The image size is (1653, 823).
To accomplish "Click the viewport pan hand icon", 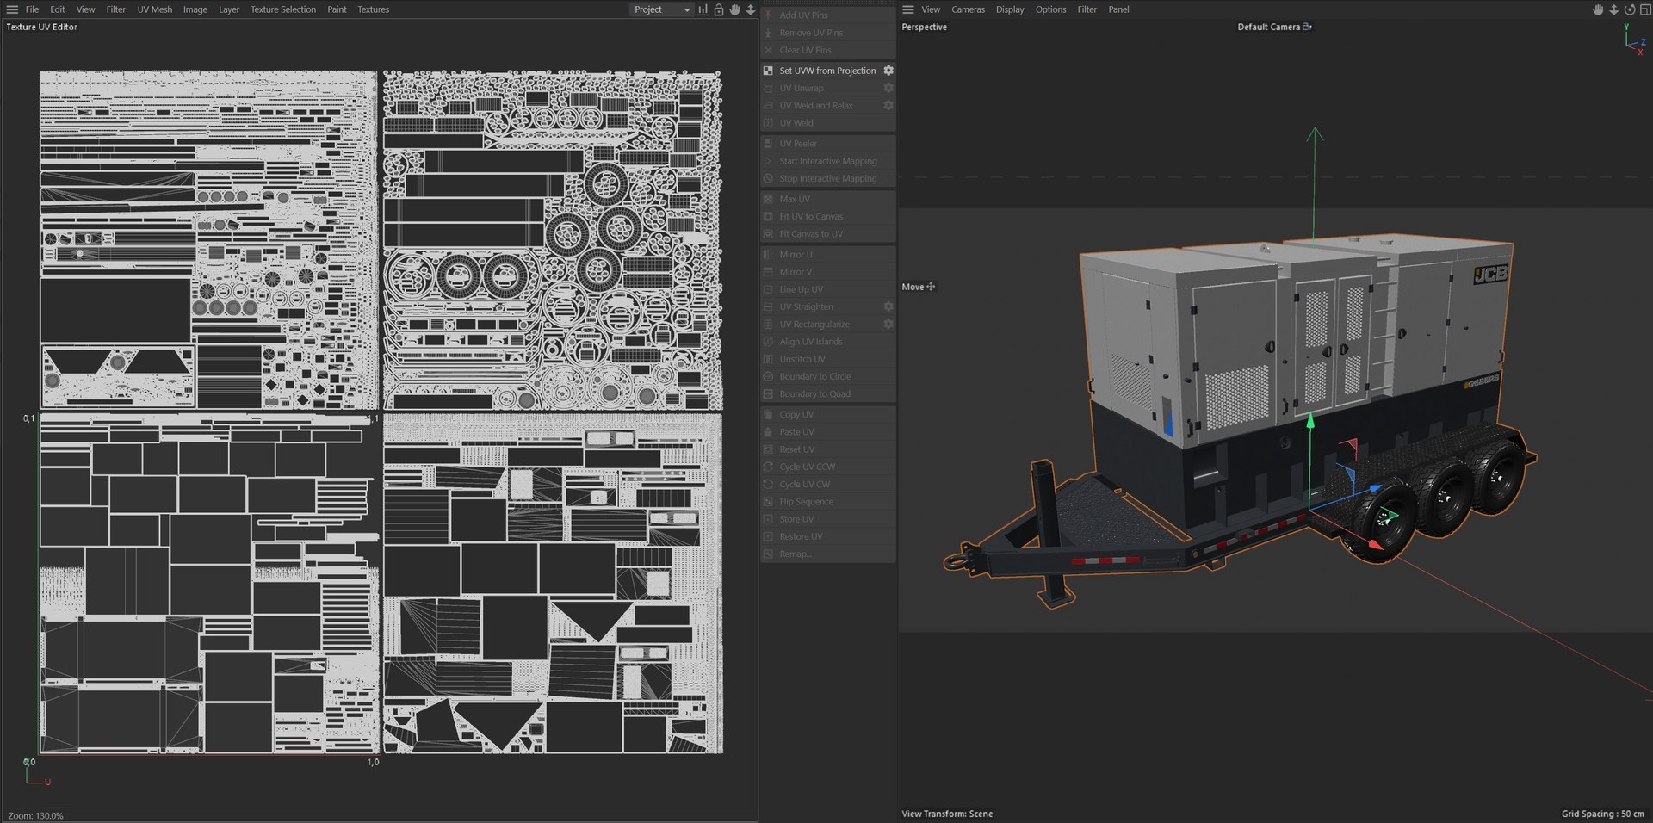I will click(x=1598, y=9).
